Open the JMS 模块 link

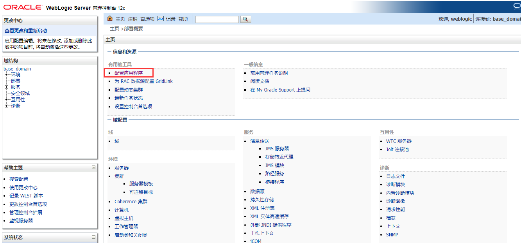[275, 166]
